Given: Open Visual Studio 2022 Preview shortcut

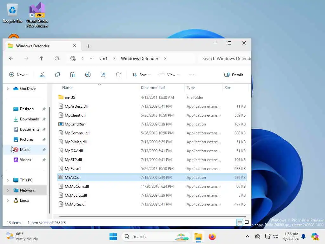Looking at the screenshot, I should (x=37, y=15).
